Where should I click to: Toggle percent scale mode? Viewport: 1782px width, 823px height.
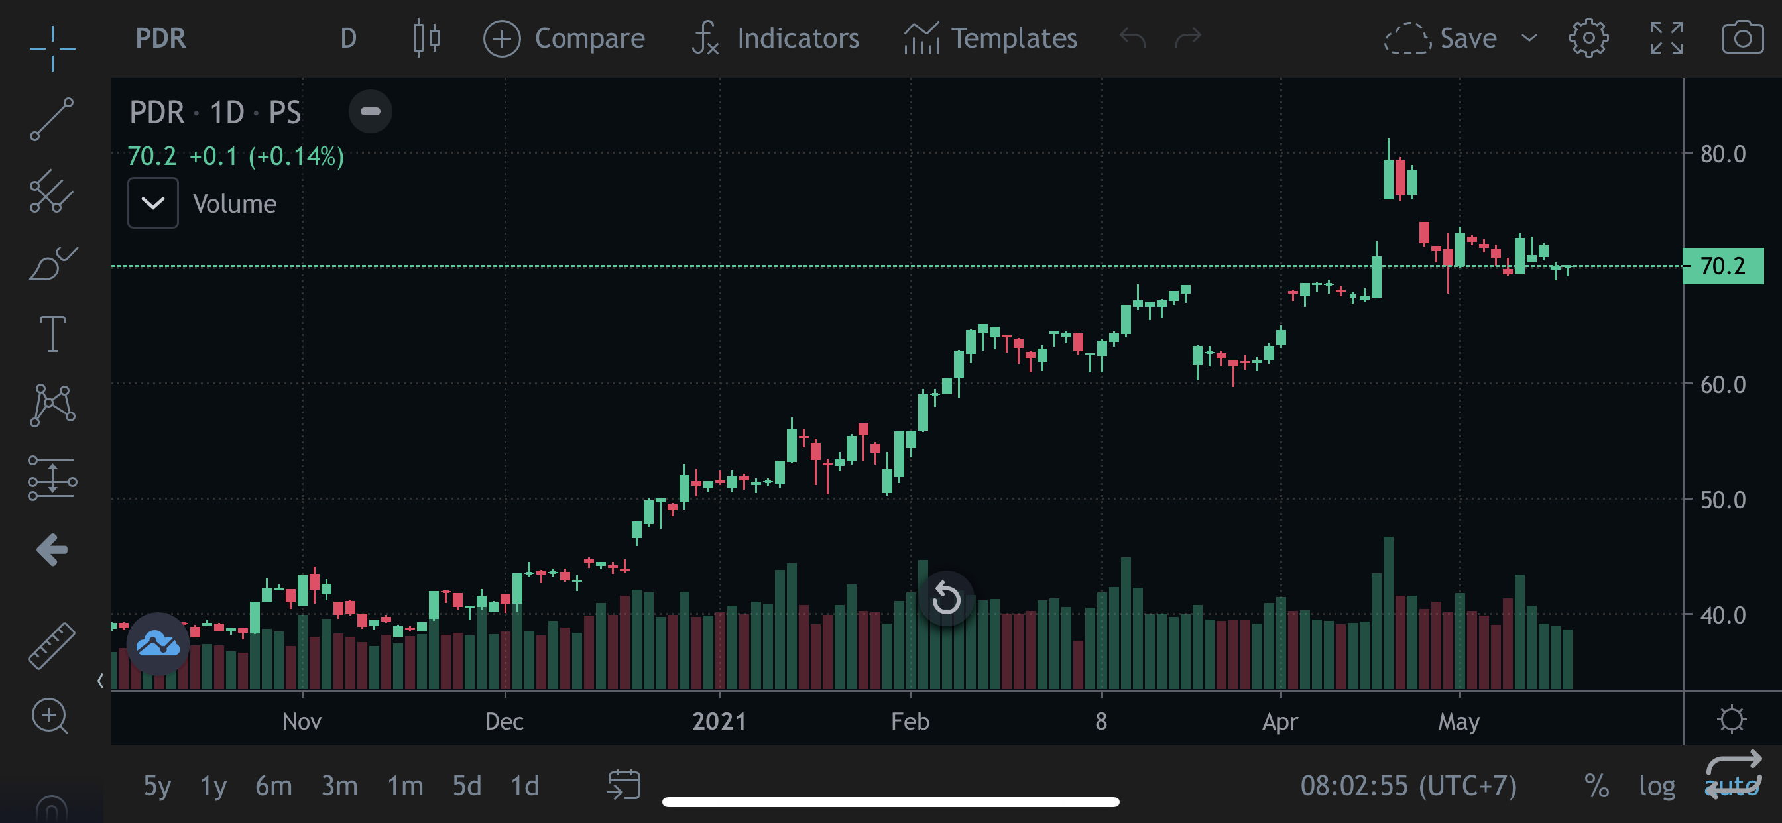1596,786
